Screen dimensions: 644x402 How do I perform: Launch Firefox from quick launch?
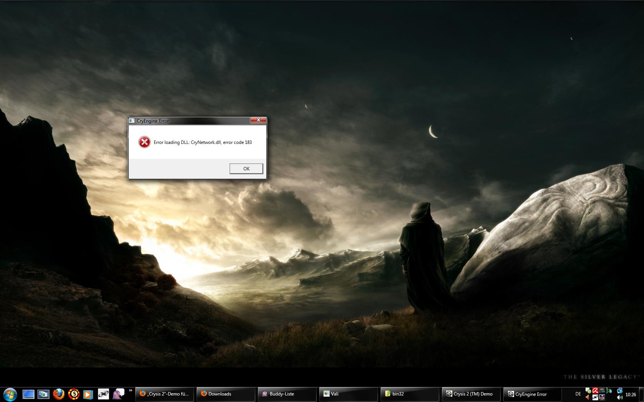click(58, 394)
